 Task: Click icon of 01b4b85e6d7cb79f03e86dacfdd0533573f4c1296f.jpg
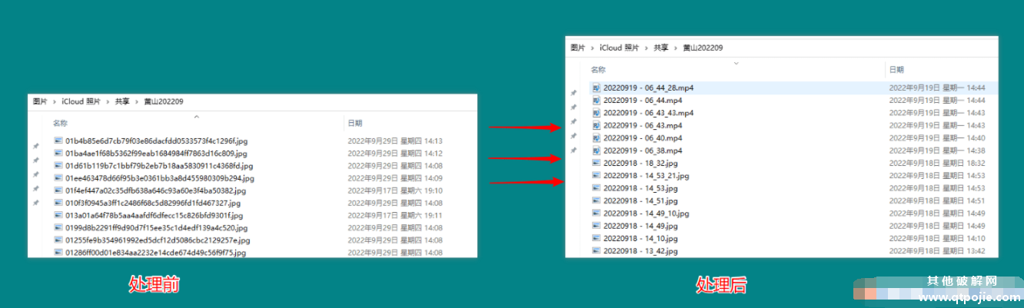click(58, 141)
